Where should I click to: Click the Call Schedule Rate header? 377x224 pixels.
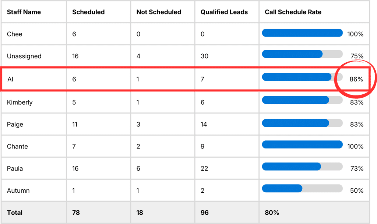pos(293,12)
